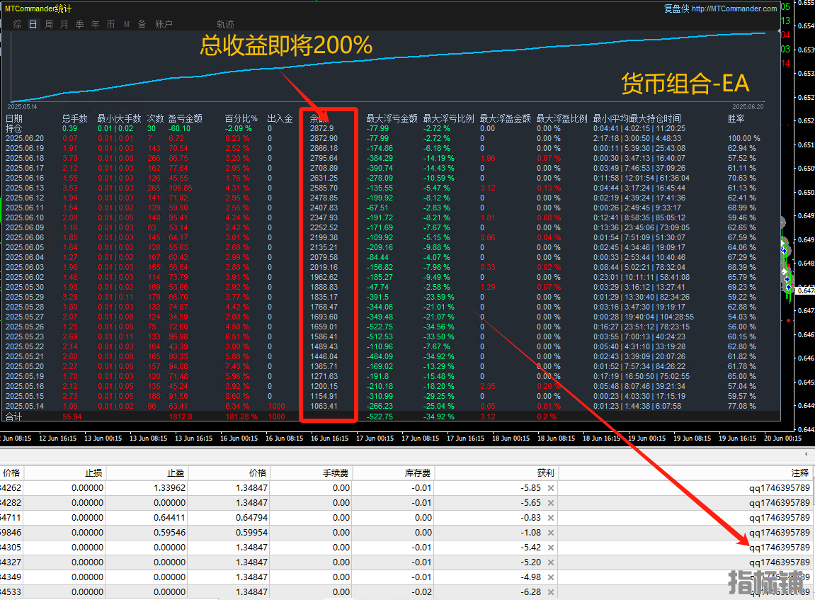Click the 最大浮亏金额 column heading
Viewport: 815px width, 600px height.
click(x=392, y=118)
